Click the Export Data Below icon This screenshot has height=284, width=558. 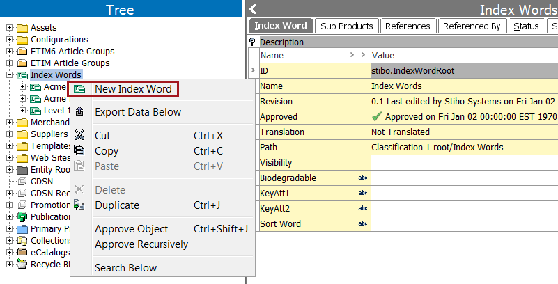click(79, 112)
